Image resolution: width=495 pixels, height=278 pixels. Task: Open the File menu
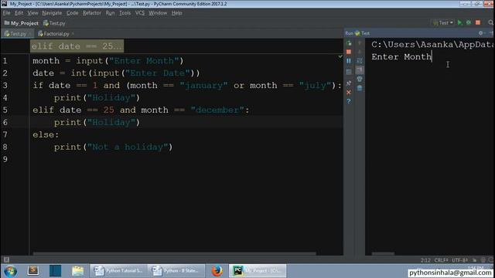pyautogui.click(x=6, y=13)
